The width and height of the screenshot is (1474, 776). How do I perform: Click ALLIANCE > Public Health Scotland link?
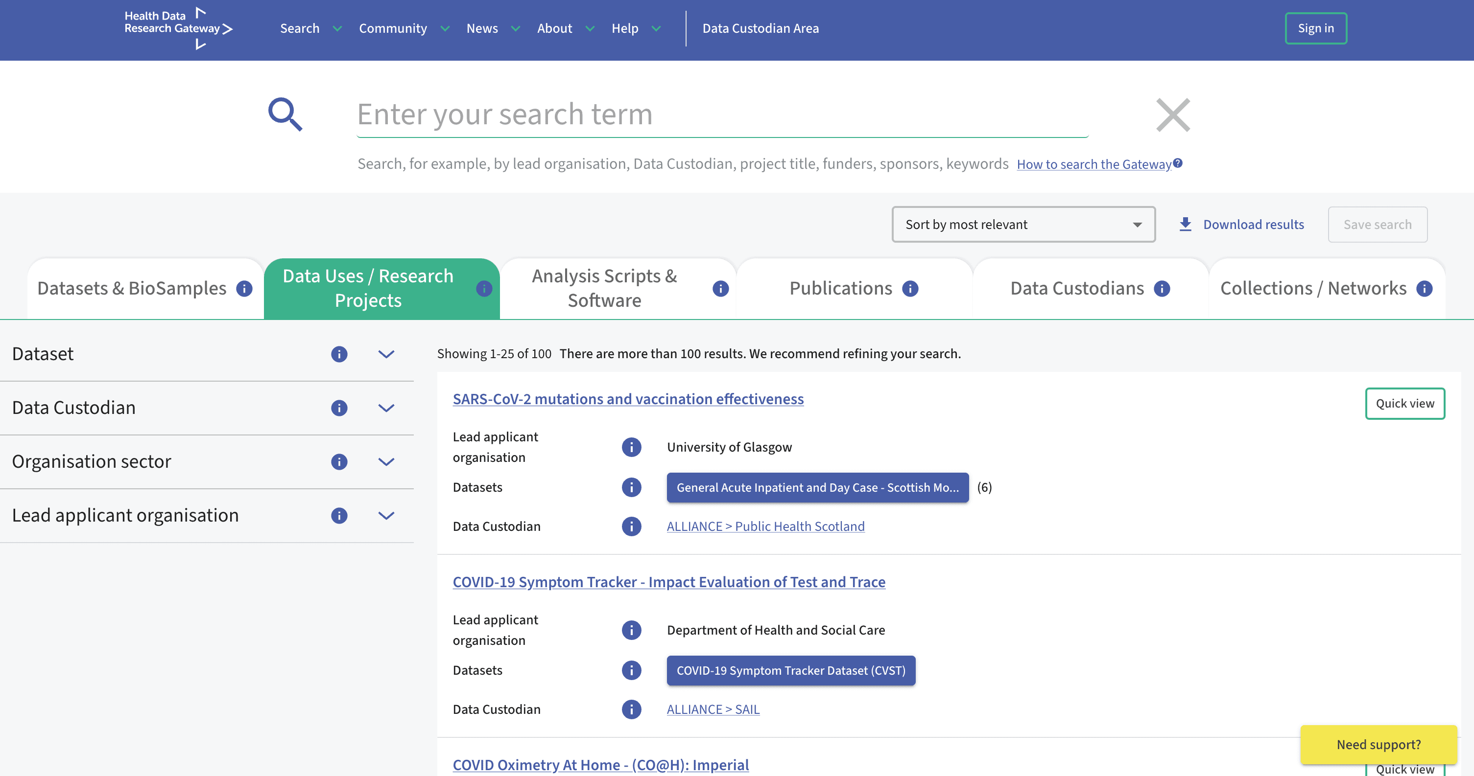(765, 526)
